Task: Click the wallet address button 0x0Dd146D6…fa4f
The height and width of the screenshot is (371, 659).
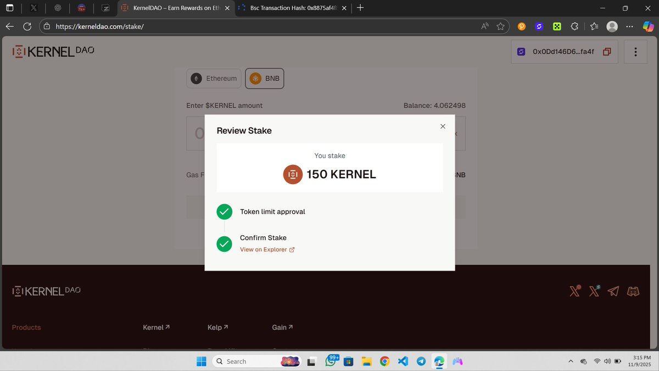Action: [565, 52]
